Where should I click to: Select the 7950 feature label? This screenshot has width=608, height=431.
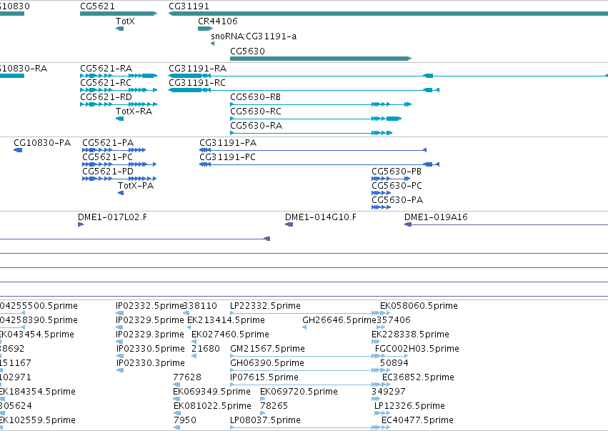[185, 420]
